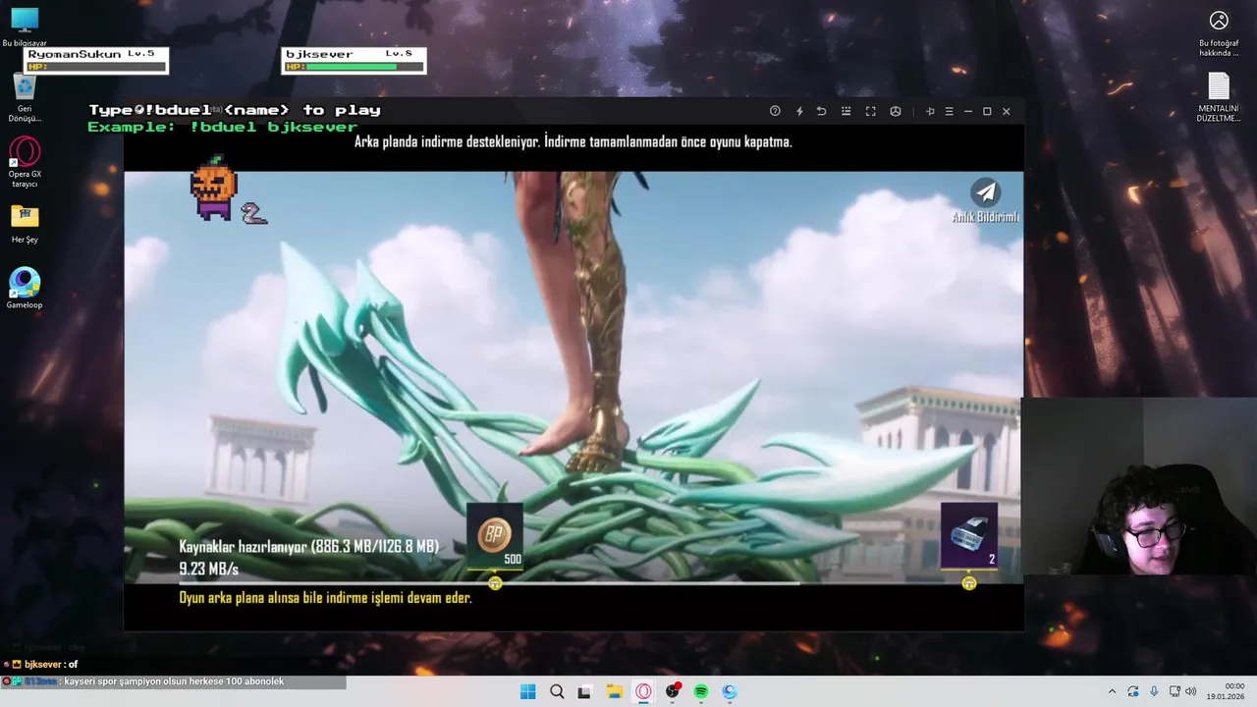Minimize the Gameloop emulator window
The width and height of the screenshot is (1257, 707).
tap(967, 111)
